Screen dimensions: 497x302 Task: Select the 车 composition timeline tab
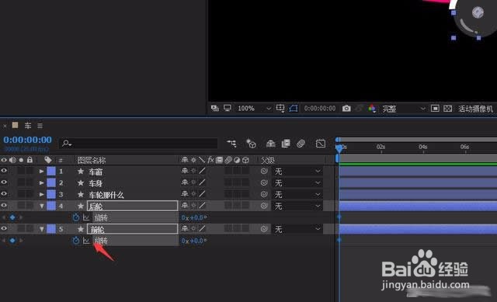(x=28, y=126)
